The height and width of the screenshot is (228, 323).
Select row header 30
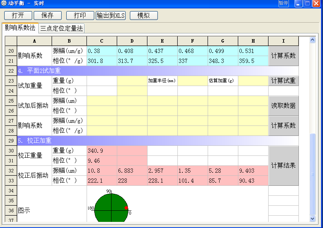[11, 151]
